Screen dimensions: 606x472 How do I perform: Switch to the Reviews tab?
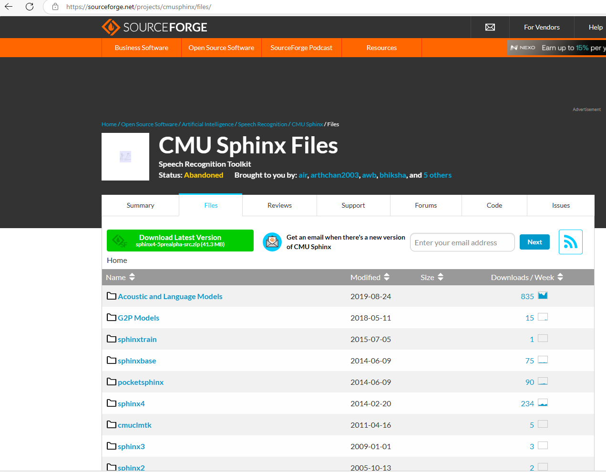279,205
